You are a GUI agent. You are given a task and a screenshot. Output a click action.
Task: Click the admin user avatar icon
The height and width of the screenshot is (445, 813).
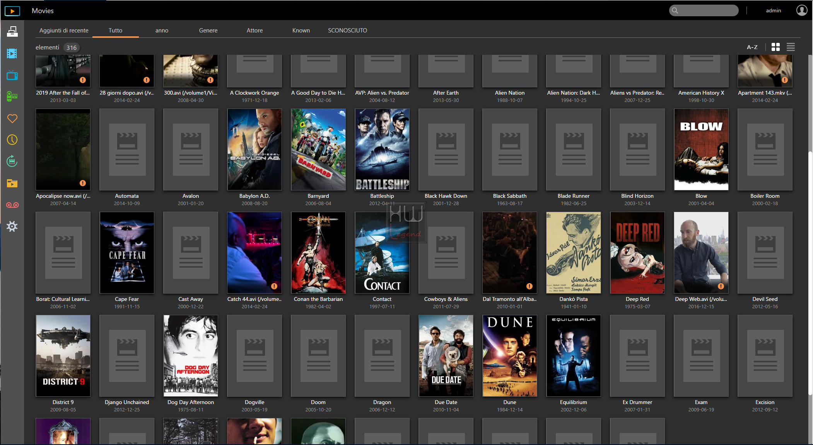click(x=802, y=10)
